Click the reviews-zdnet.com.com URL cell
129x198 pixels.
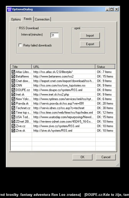(64, 121)
